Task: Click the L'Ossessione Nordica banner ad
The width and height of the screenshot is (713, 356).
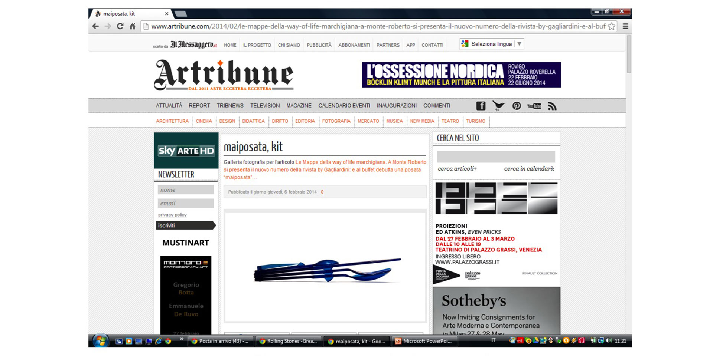Action: [x=462, y=75]
